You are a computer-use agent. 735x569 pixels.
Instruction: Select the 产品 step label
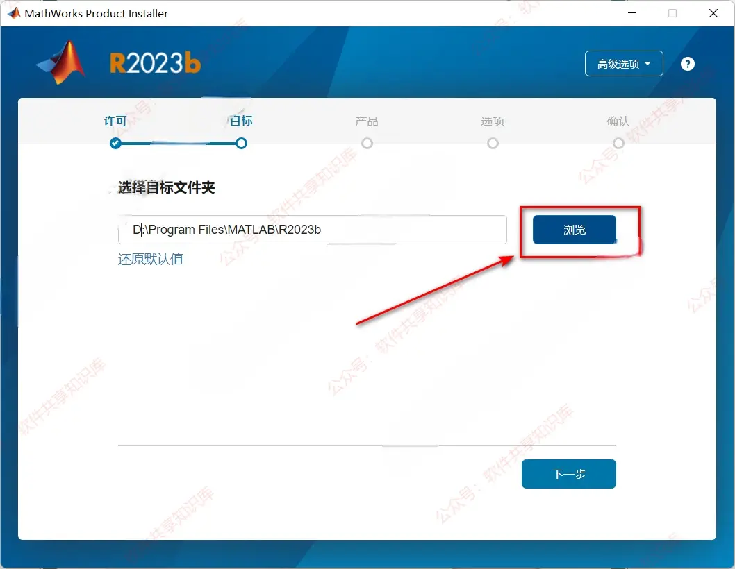click(x=367, y=121)
